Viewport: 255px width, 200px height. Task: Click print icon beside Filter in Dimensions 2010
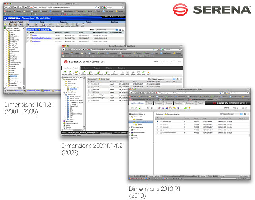(x=245, y=114)
